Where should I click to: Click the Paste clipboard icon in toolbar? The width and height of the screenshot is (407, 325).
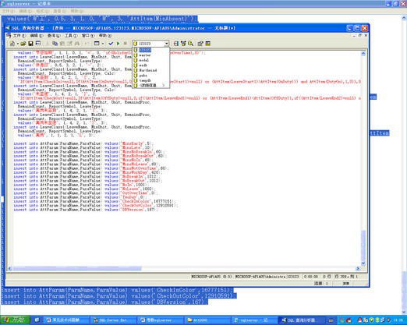62,44
